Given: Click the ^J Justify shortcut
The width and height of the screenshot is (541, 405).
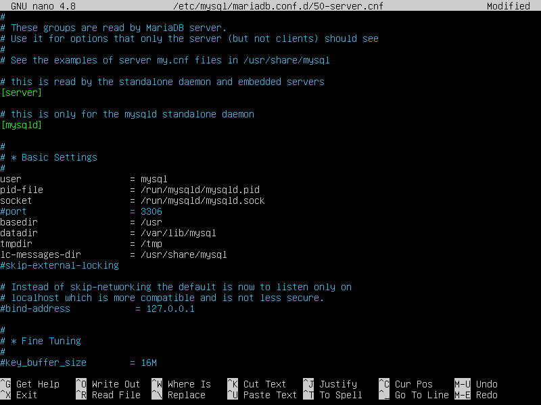Looking at the screenshot, I should click(x=330, y=384).
